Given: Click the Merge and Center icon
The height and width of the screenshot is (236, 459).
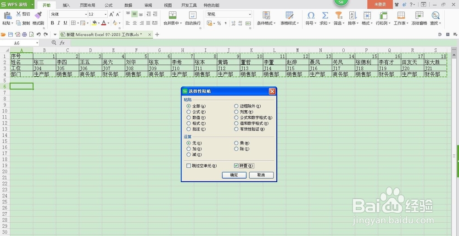Looking at the screenshot, I should click(x=173, y=15).
